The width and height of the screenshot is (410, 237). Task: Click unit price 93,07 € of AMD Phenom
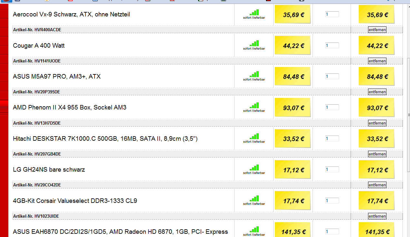click(x=292, y=108)
